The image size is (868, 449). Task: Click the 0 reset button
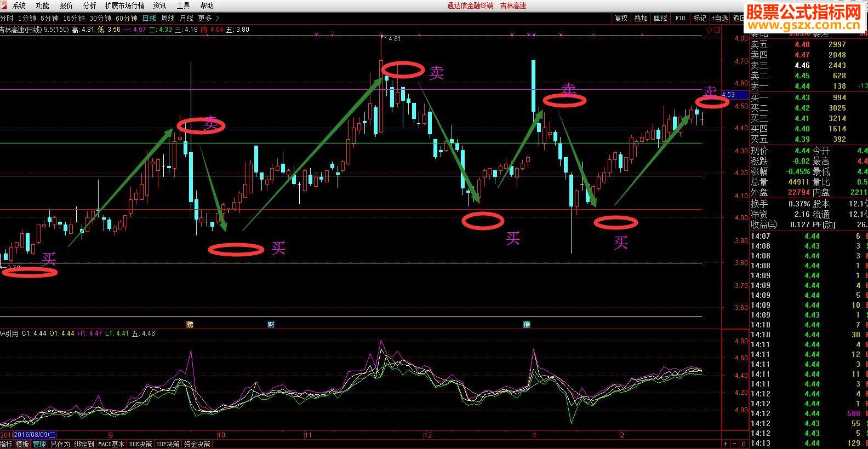point(744,444)
